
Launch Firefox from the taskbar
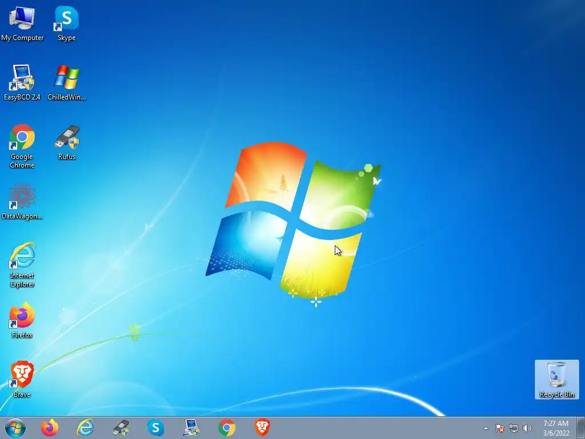(50, 428)
